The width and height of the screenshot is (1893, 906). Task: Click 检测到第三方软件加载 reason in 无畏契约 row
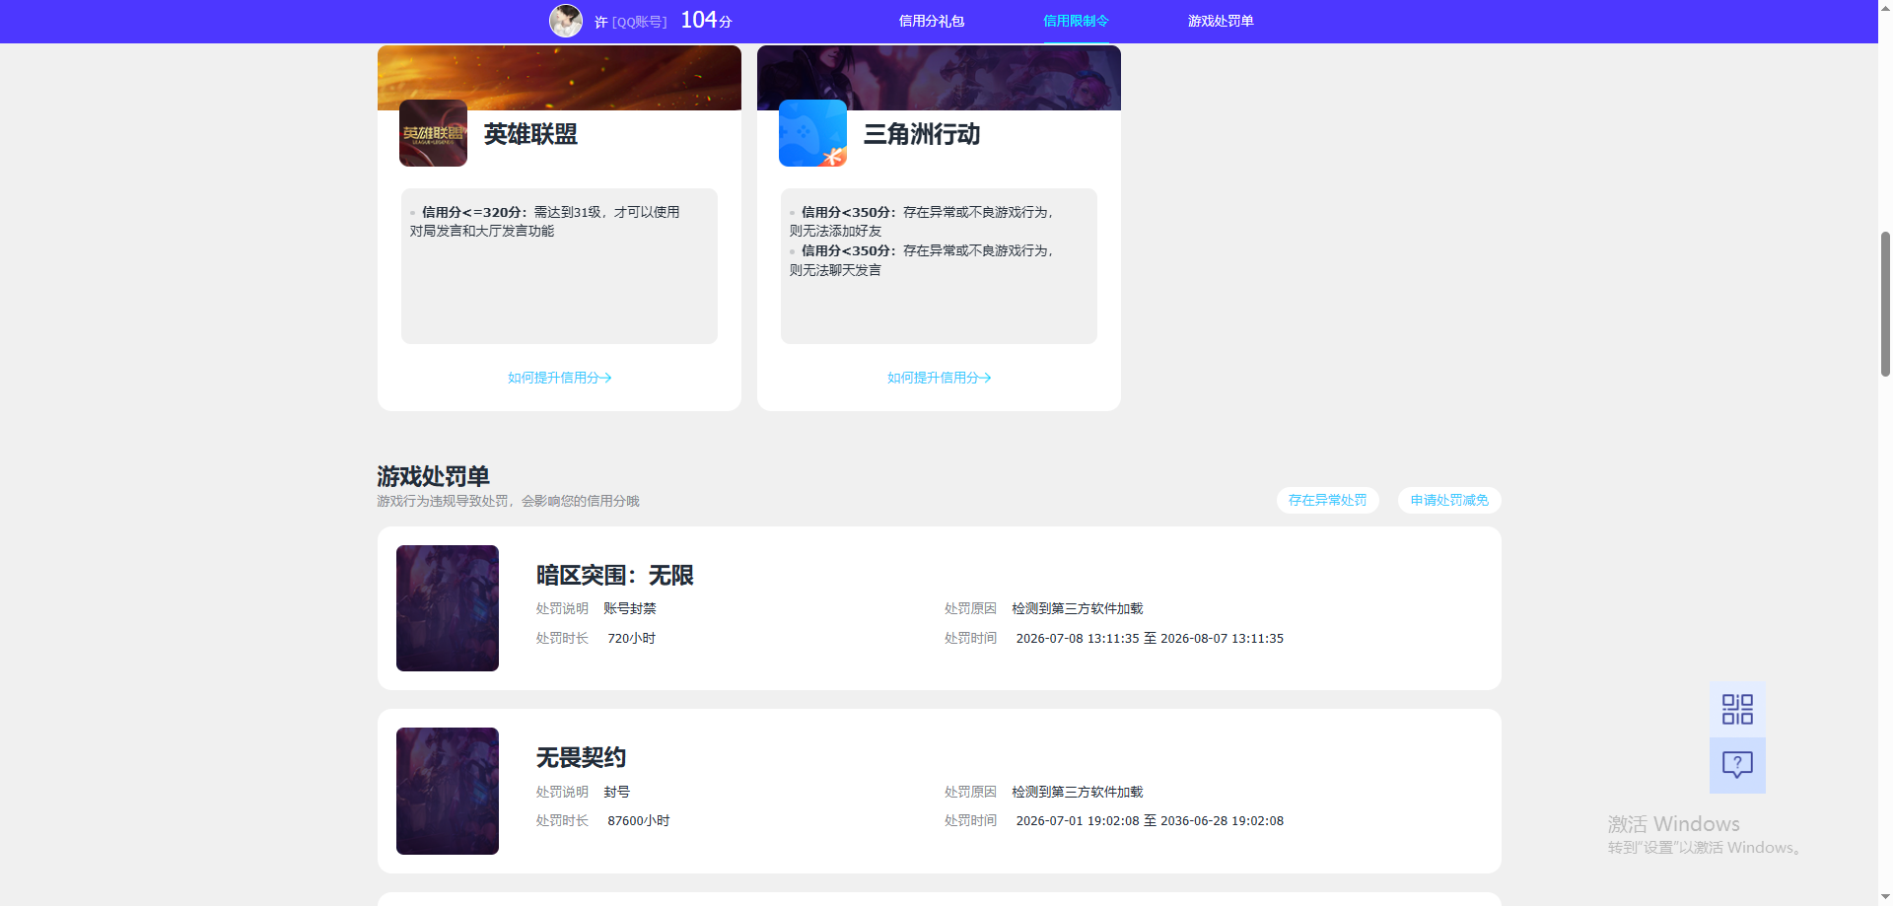click(x=1078, y=793)
